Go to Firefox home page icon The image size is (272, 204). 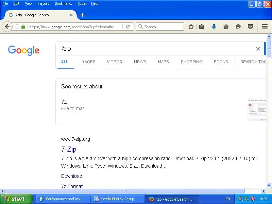(226, 27)
